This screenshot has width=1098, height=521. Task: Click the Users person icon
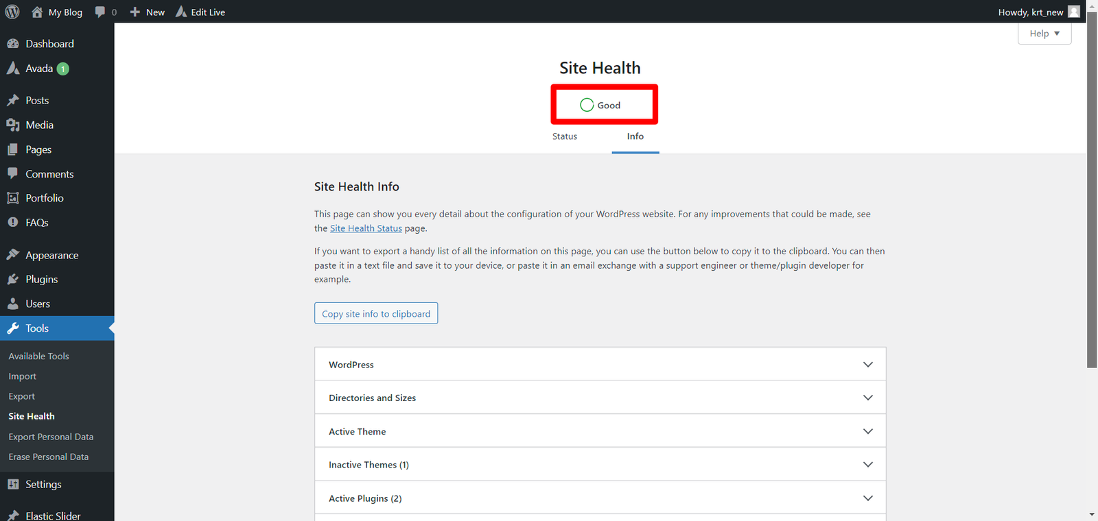tap(13, 304)
